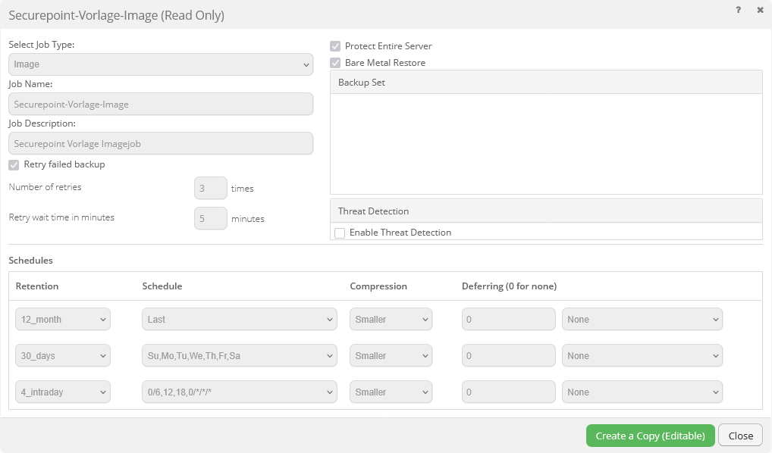Viewport: 772px width, 453px height.
Task: Click the Job Description text field
Action: [x=161, y=143]
